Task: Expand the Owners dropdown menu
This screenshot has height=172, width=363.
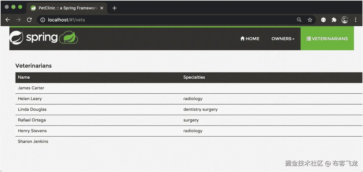Action: click(x=283, y=39)
